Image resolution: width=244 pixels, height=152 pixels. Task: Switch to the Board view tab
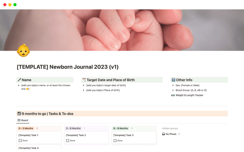[22, 120]
